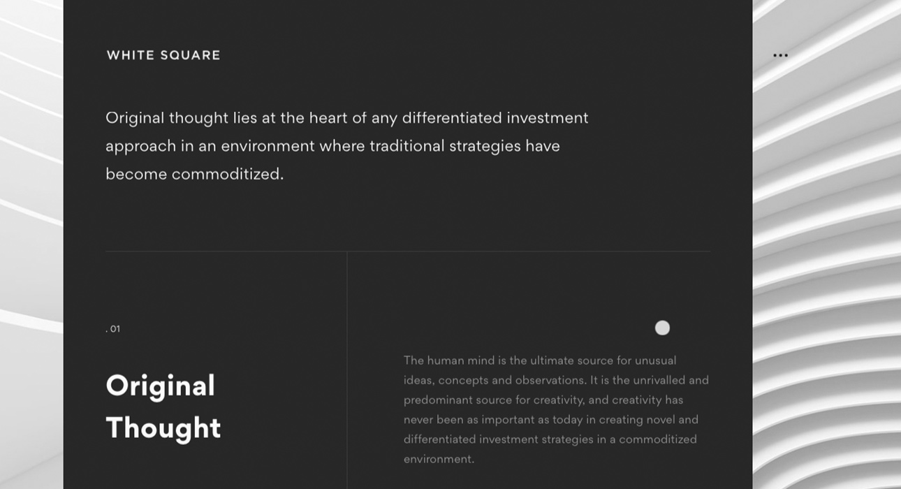Click the word 'SQUARE' in the logo
Image resolution: width=901 pixels, height=489 pixels.
191,55
